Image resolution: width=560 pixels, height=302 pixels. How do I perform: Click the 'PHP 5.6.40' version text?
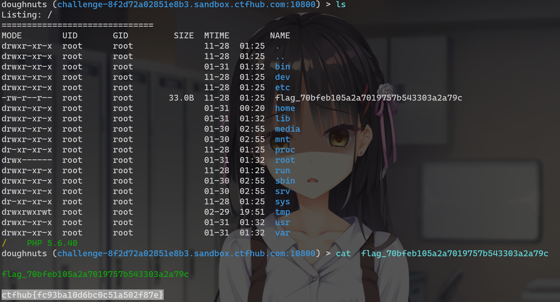[x=52, y=243]
